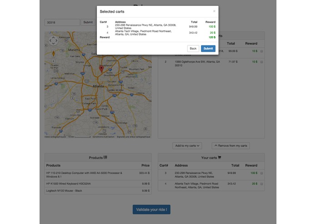
Task: Click 120 $ total reward in dialog
Action: (212, 37)
